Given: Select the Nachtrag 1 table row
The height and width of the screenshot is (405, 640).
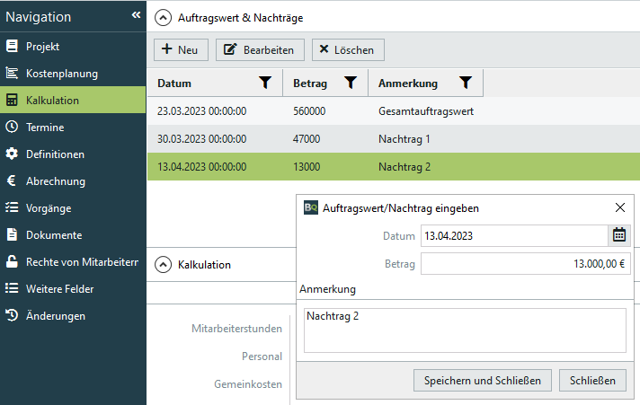Looking at the screenshot, I should (x=393, y=139).
